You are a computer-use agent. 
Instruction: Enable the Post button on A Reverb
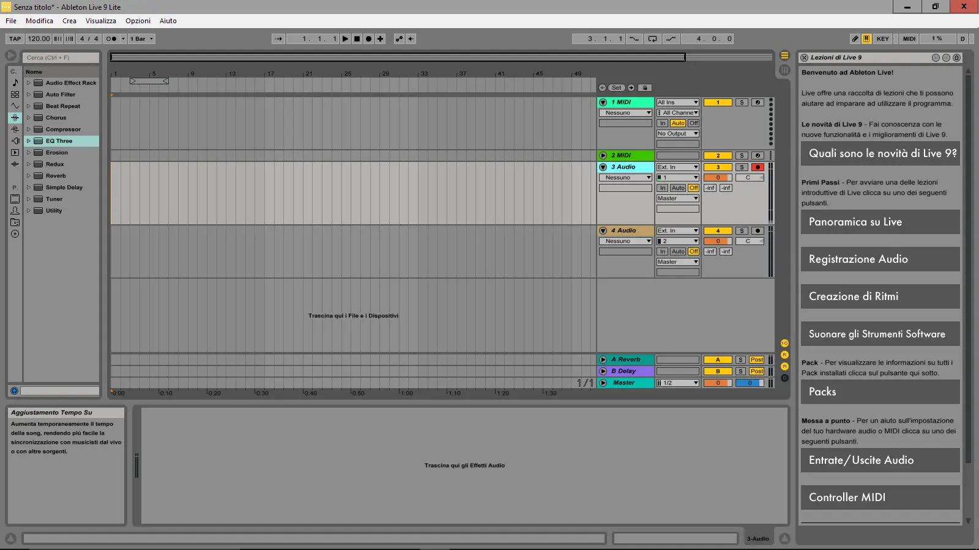pyautogui.click(x=756, y=359)
